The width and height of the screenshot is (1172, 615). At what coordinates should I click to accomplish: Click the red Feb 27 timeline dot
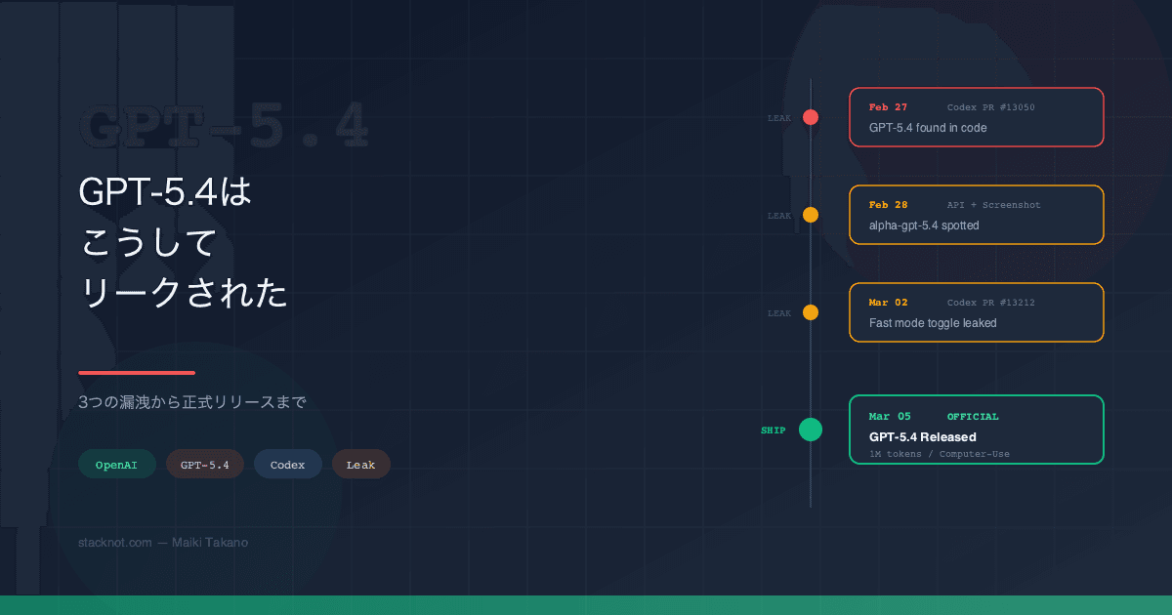point(810,117)
